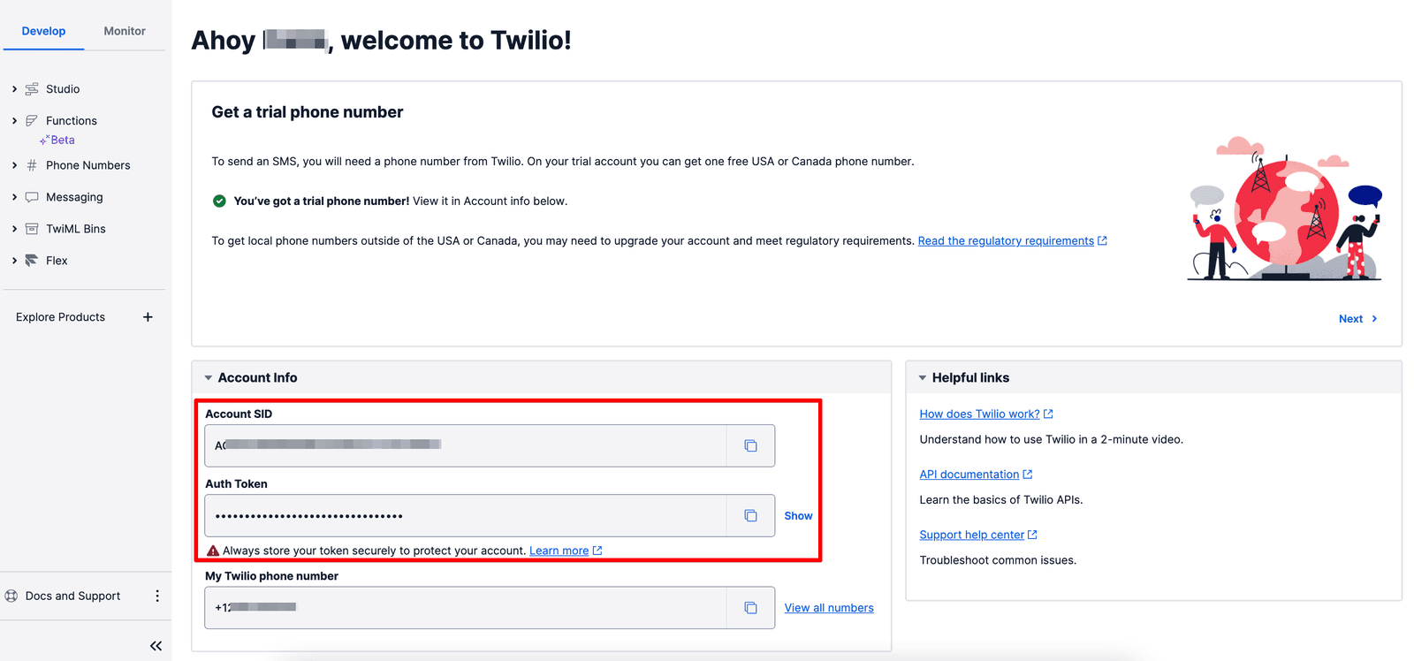Copy the Account SID using the copy icon
1414x661 pixels.
750,445
